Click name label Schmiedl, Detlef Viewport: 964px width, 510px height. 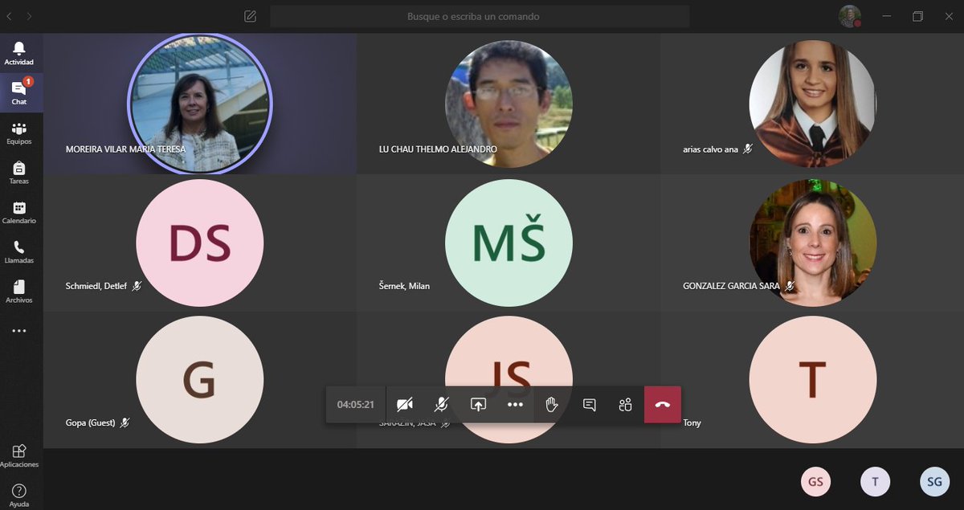[96, 286]
